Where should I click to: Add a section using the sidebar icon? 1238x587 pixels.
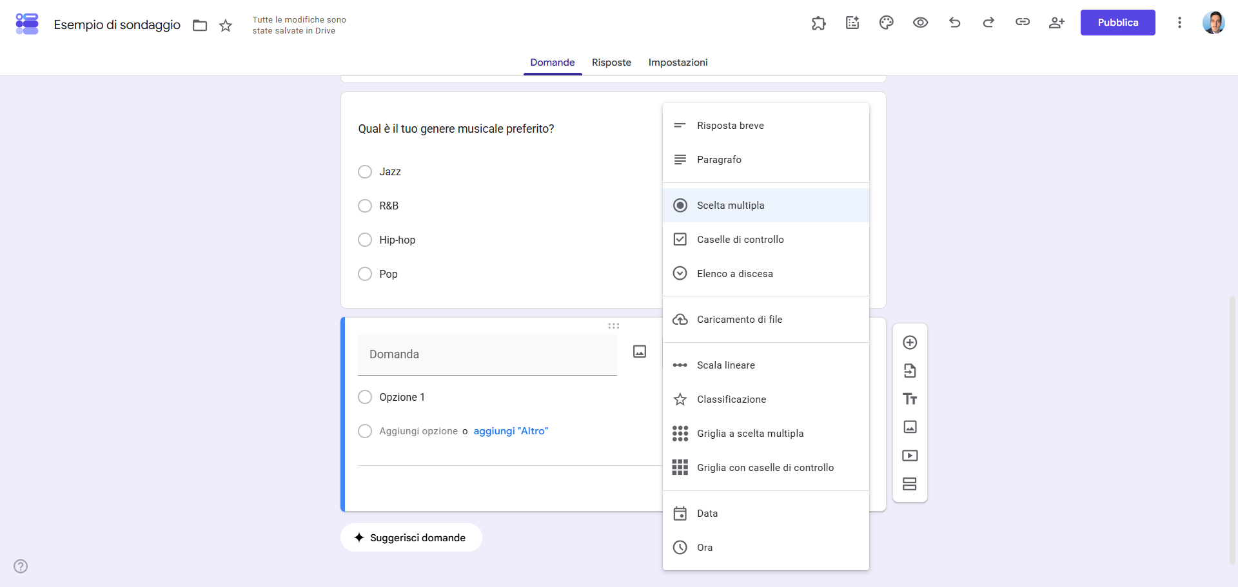coord(910,484)
